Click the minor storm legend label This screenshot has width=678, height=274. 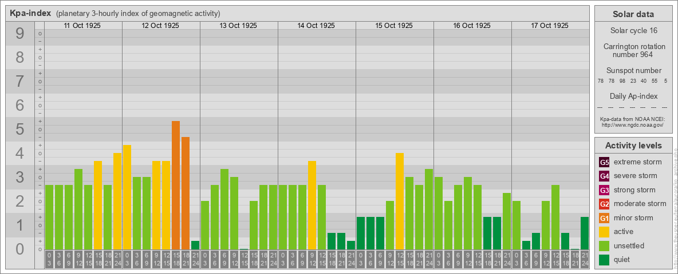[633, 218]
